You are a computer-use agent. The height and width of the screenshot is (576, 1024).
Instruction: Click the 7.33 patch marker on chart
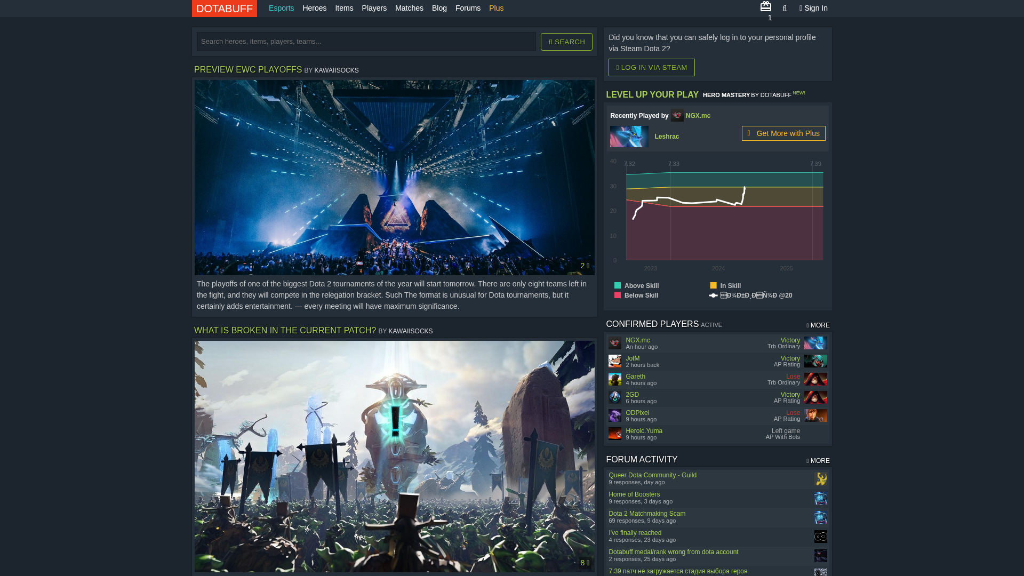[x=674, y=164]
